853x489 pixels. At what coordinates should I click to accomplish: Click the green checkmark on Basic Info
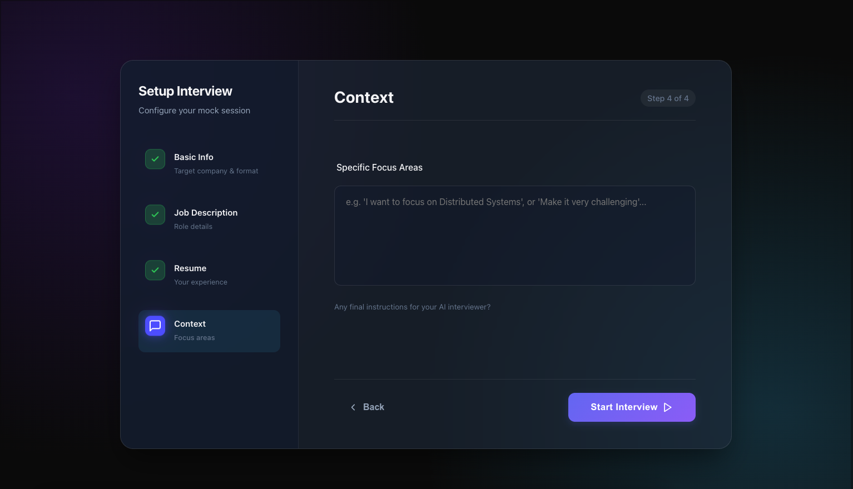pyautogui.click(x=155, y=159)
